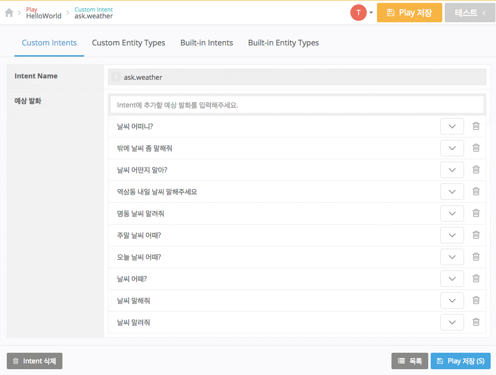Click the home icon in breadcrumb
This screenshot has height=375, width=496.
9,13
